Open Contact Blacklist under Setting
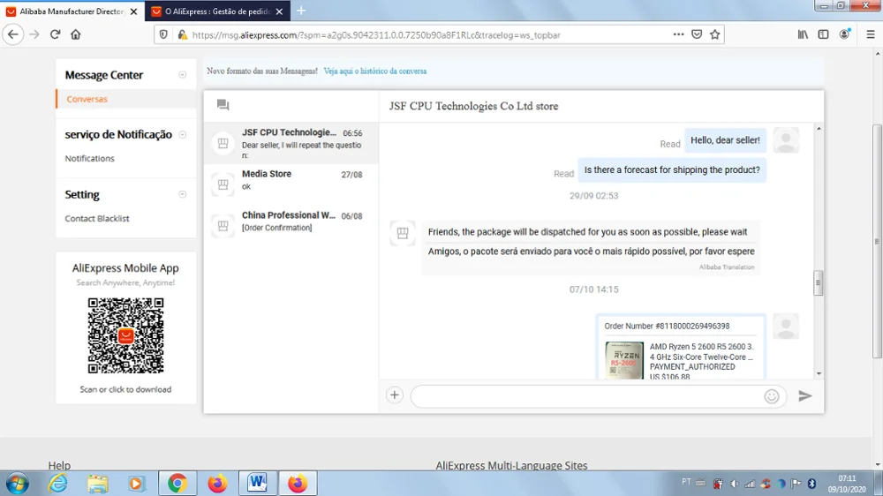The width and height of the screenshot is (883, 496). [x=97, y=219]
